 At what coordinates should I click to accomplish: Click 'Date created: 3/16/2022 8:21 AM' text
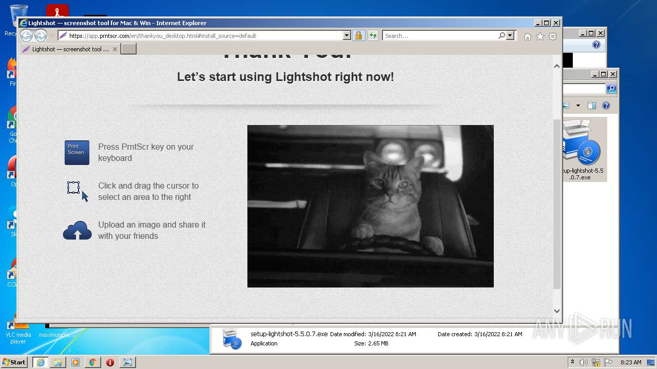[480, 334]
